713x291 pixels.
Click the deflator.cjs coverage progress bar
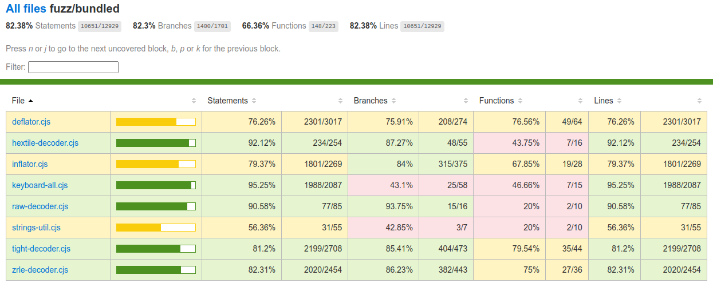[156, 122]
